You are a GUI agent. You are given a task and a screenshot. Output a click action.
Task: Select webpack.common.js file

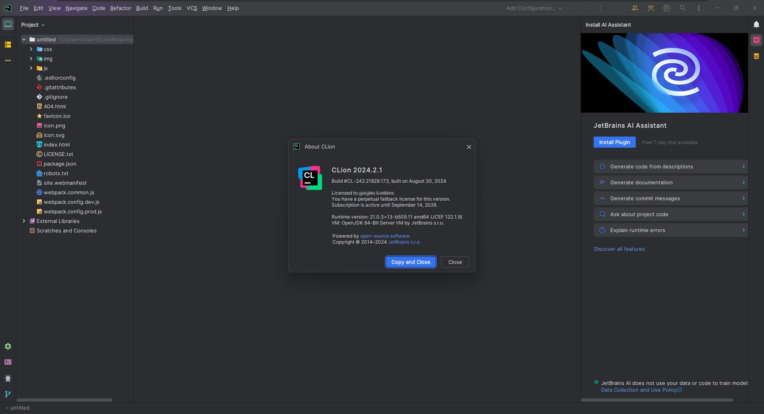coord(69,192)
